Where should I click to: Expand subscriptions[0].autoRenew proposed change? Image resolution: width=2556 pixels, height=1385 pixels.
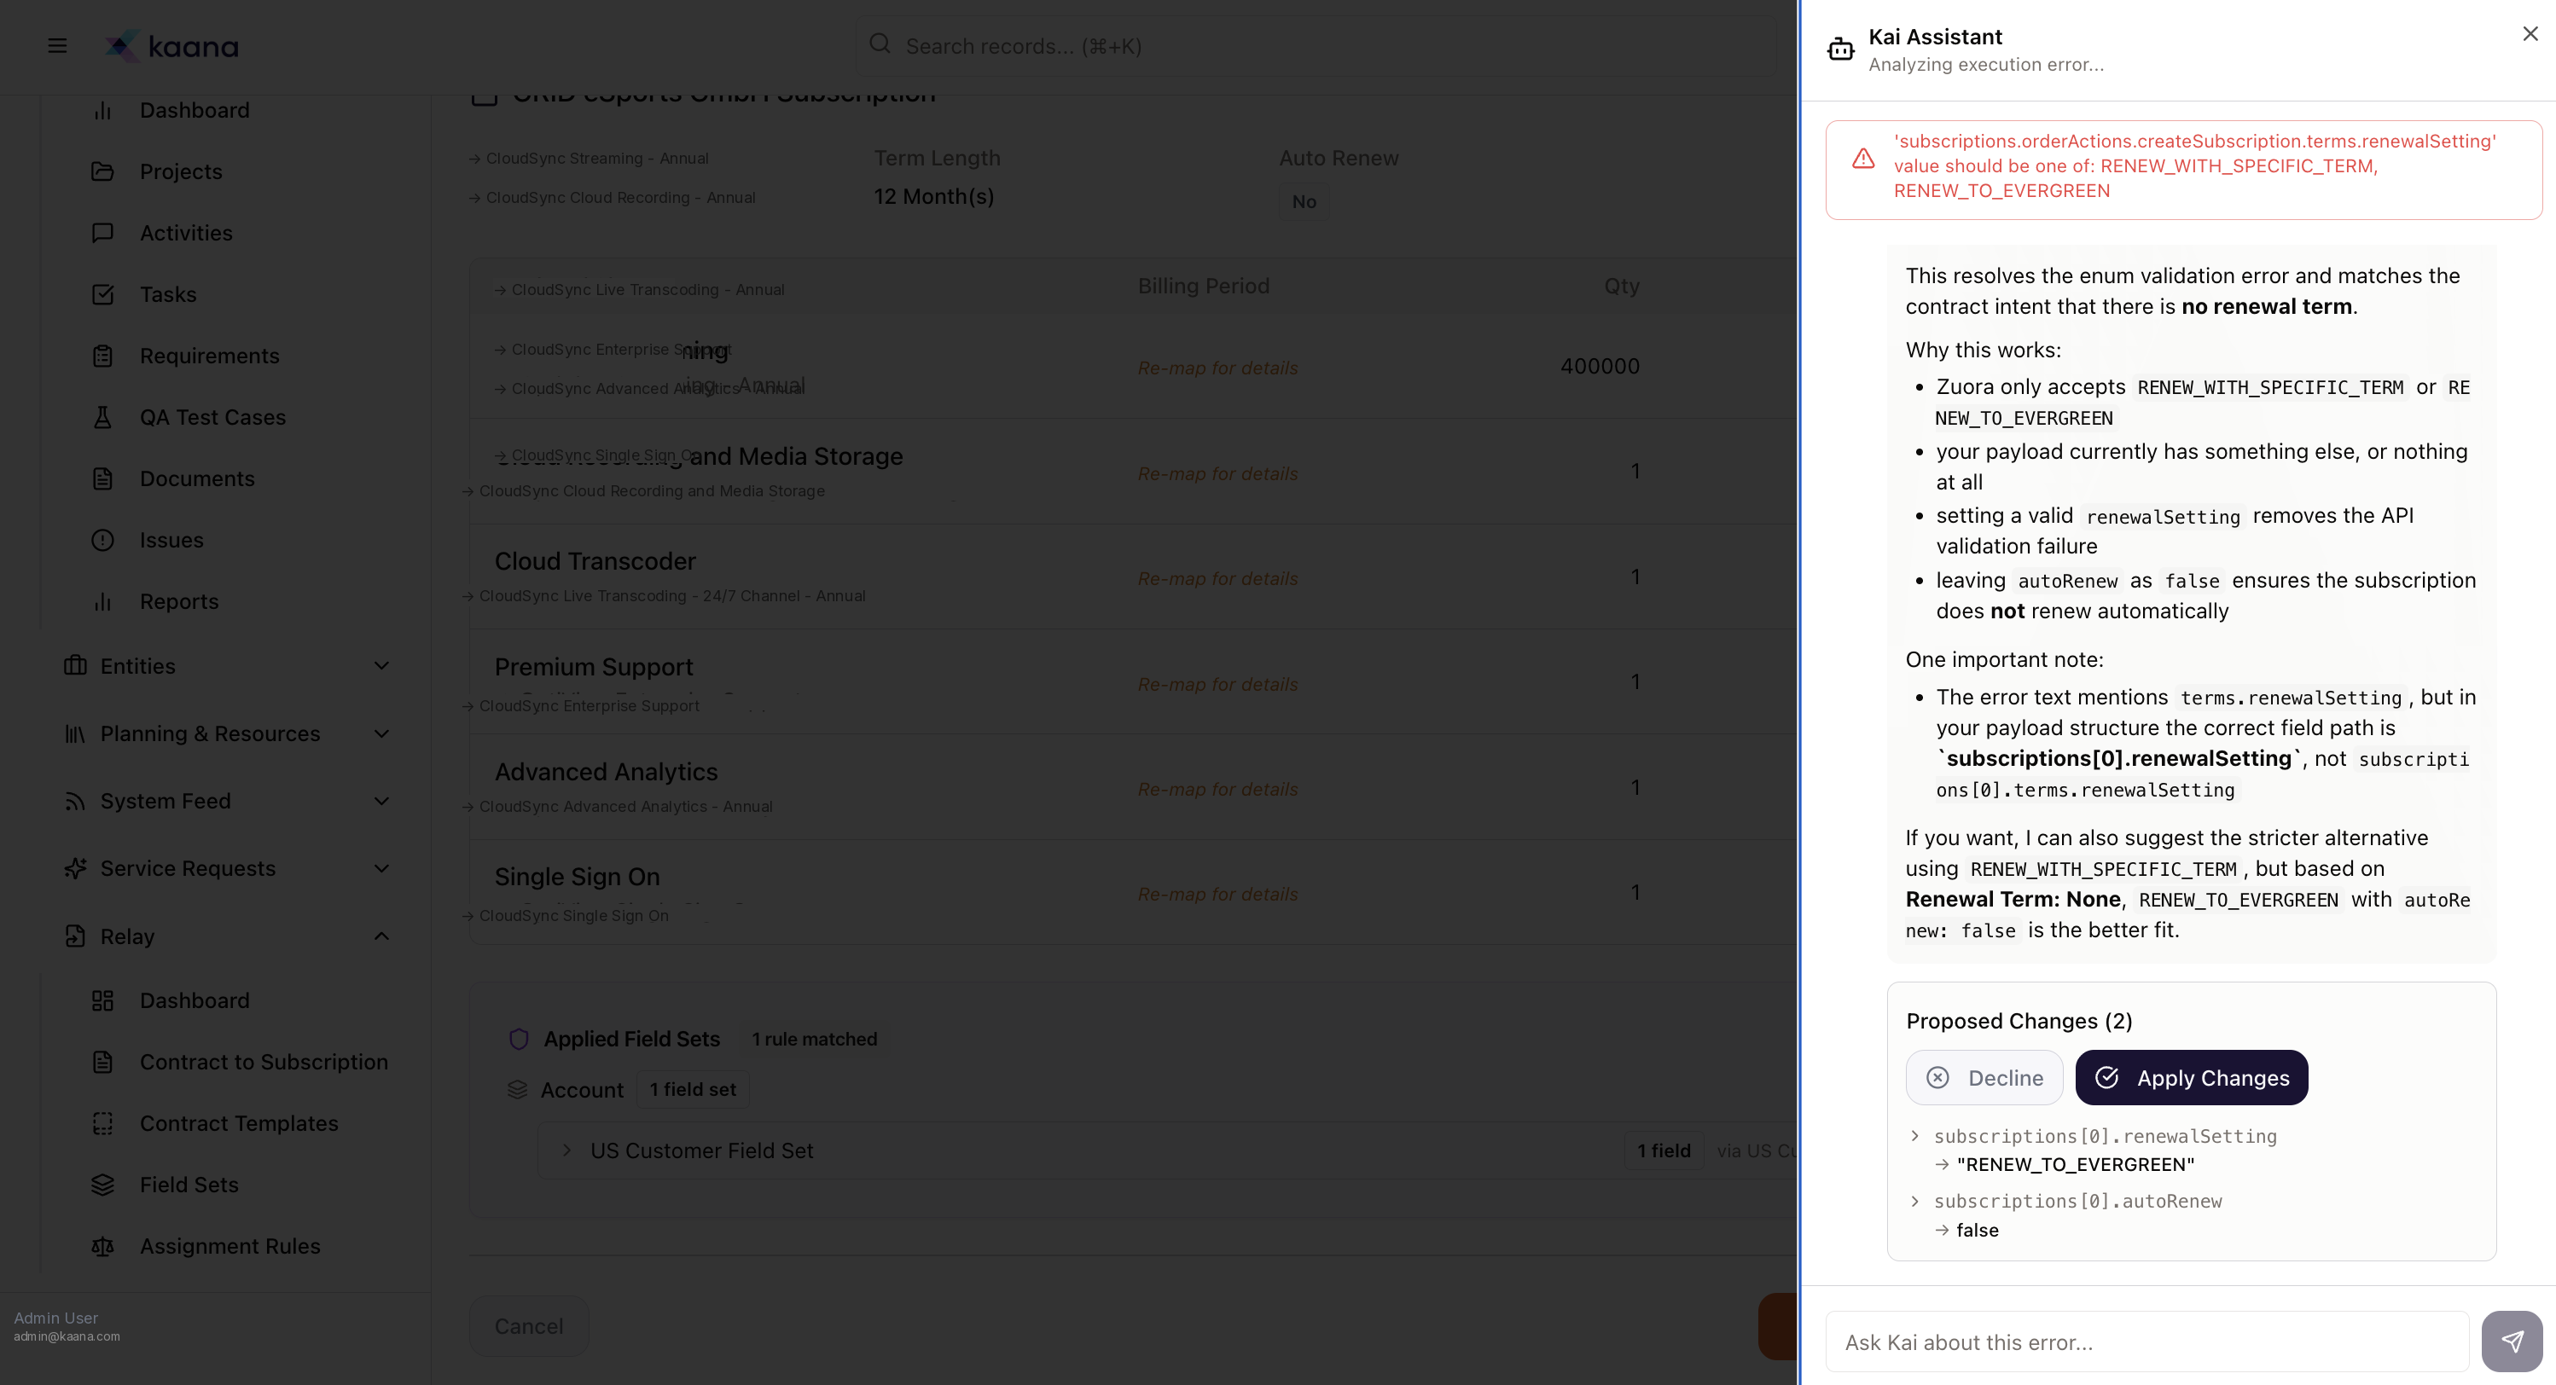[x=1915, y=1202]
